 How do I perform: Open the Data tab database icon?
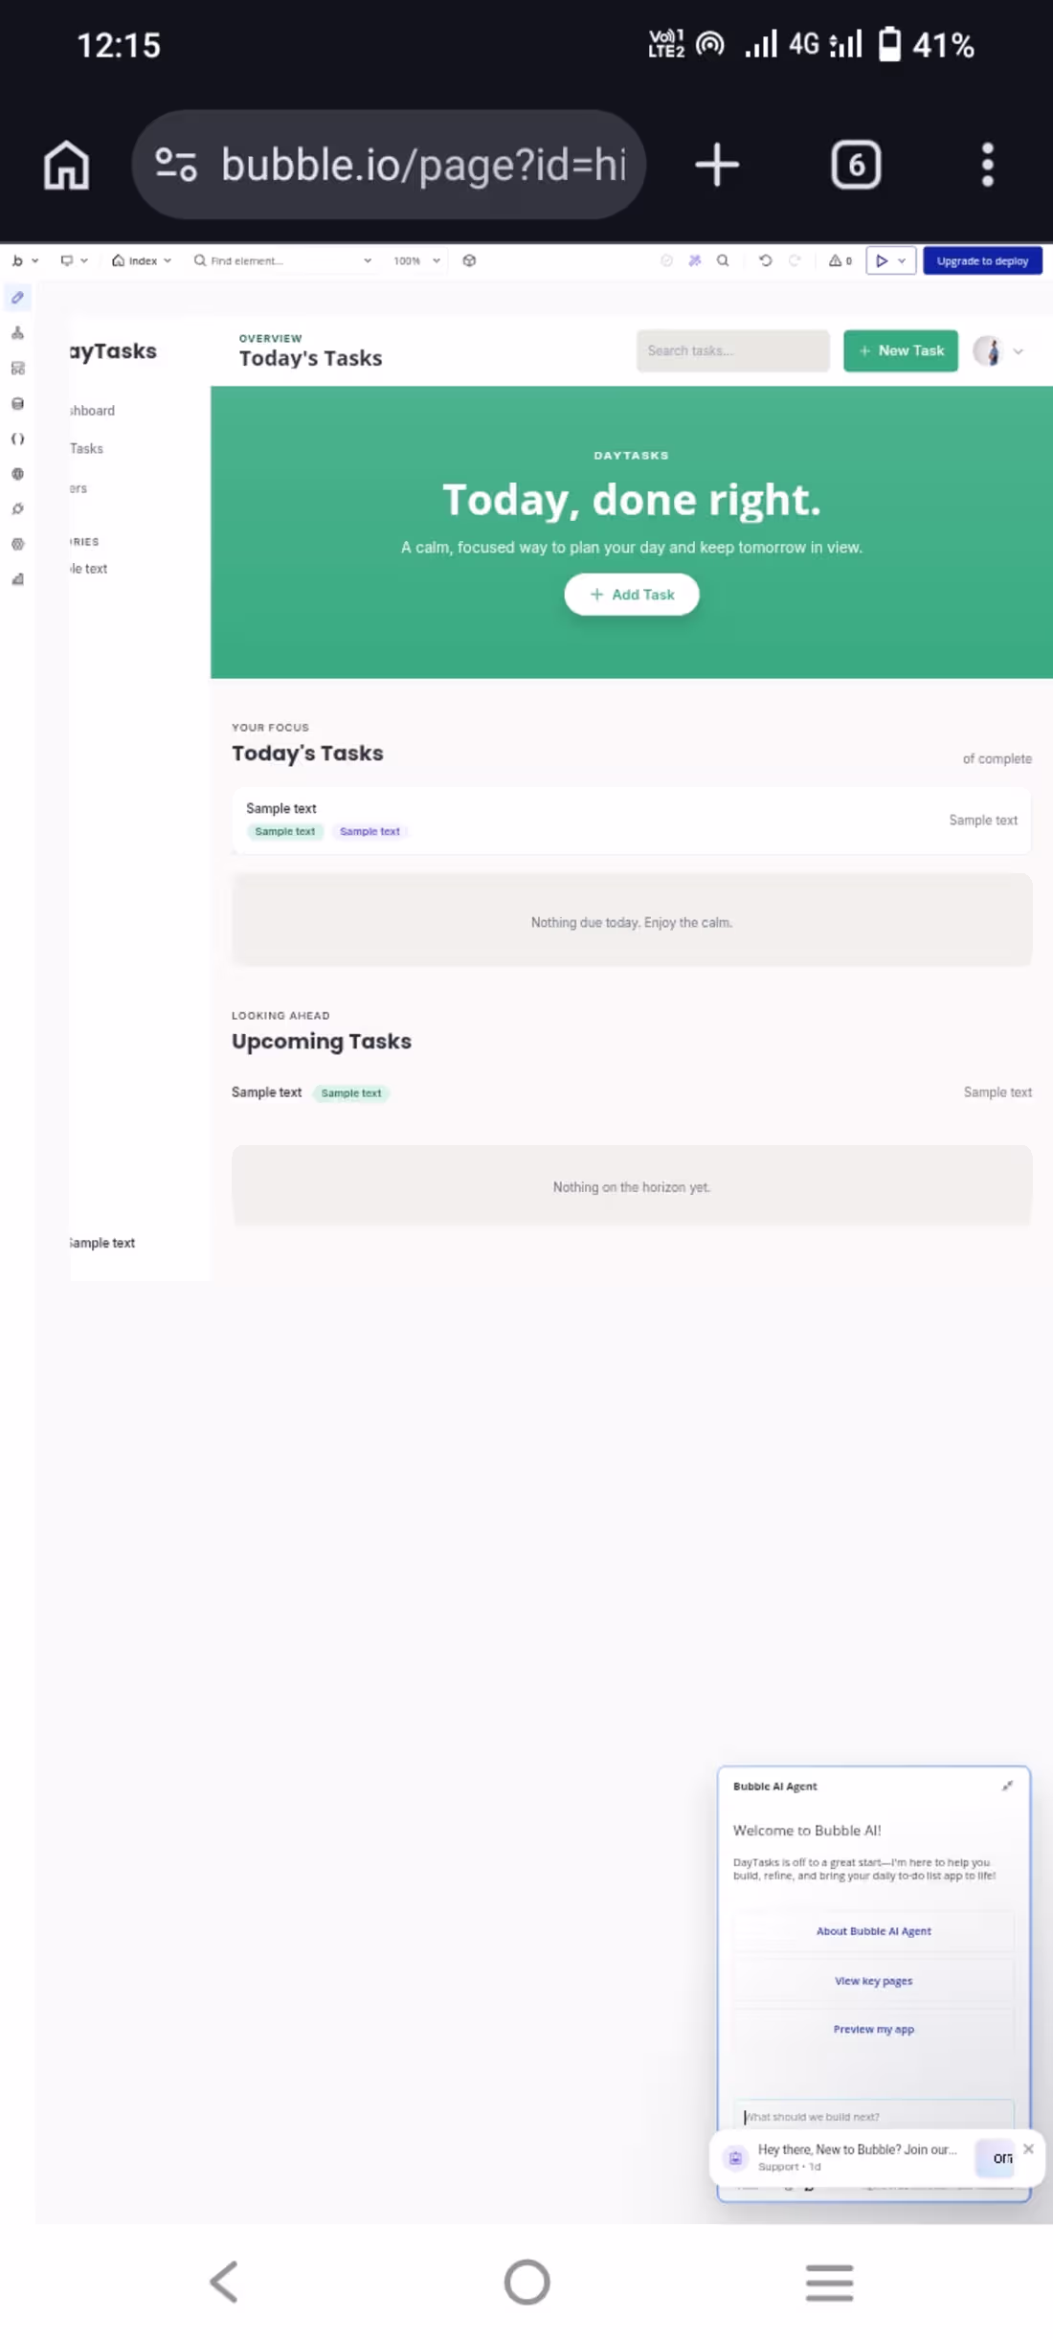pos(17,404)
